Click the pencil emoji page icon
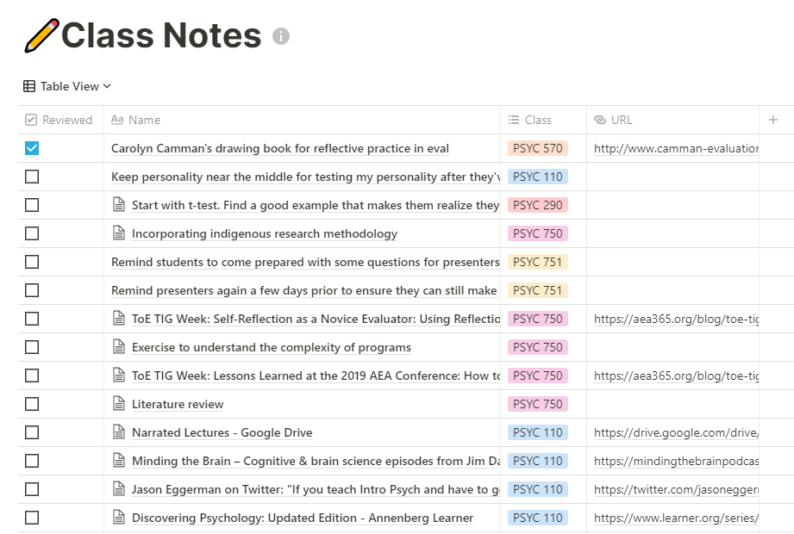 click(41, 35)
